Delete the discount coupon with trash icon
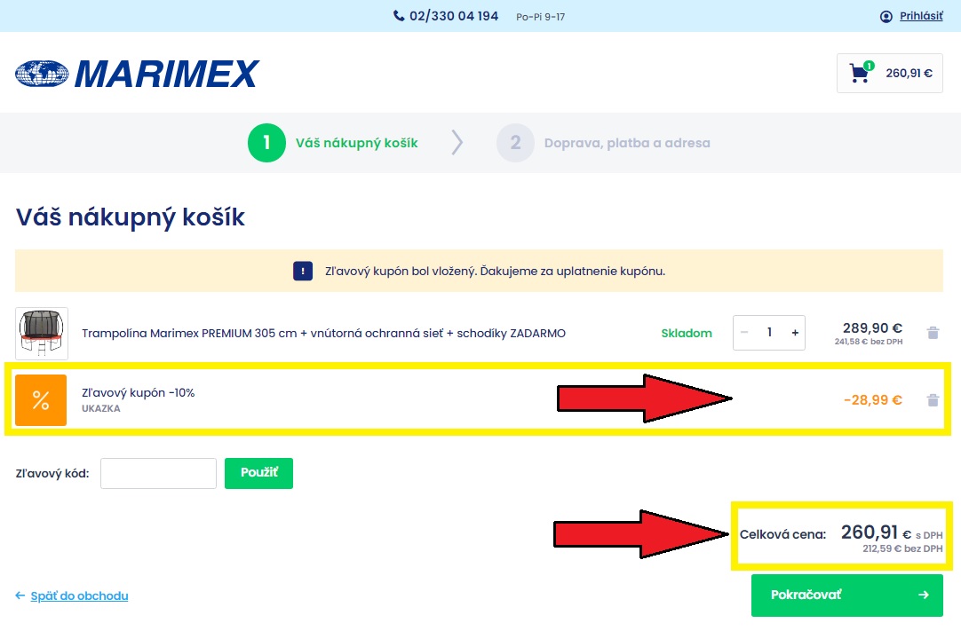Viewport: 961px width, 631px height. pyautogui.click(x=933, y=400)
